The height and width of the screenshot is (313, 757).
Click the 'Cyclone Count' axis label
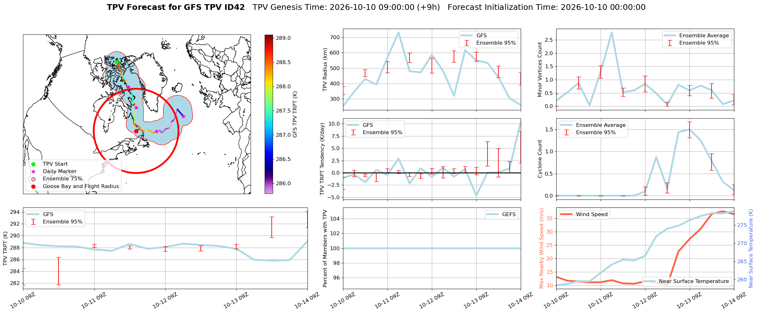tap(540, 159)
